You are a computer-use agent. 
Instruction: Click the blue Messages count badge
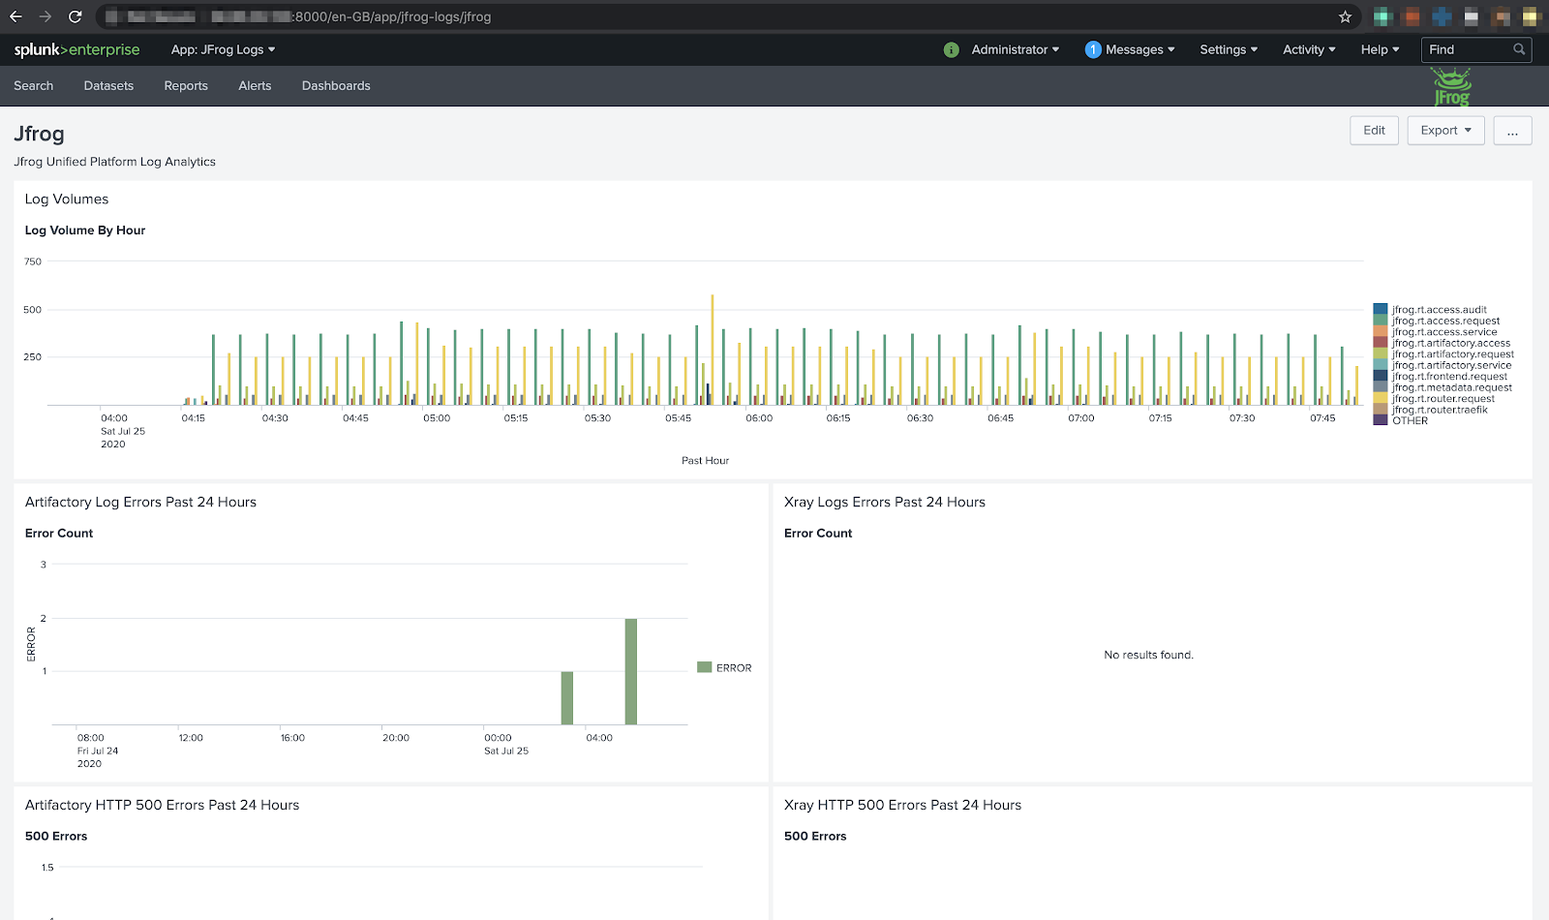1092,49
